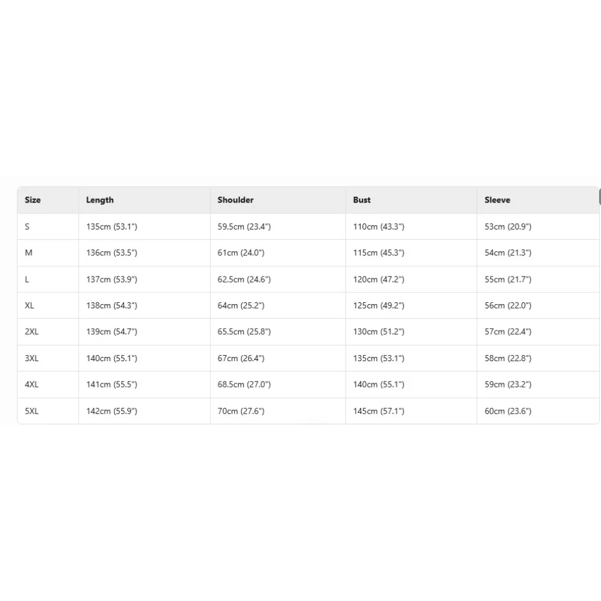Click the 59.5cm shoulder cell for S
The image size is (601, 601).
click(244, 227)
